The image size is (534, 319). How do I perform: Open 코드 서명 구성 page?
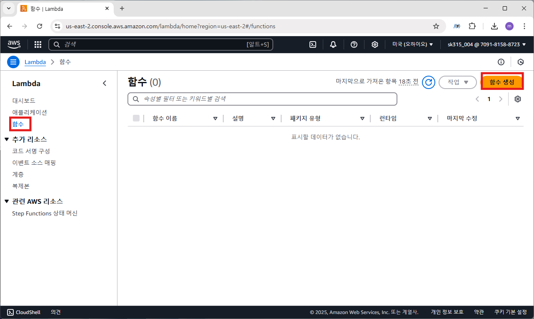(x=31, y=151)
